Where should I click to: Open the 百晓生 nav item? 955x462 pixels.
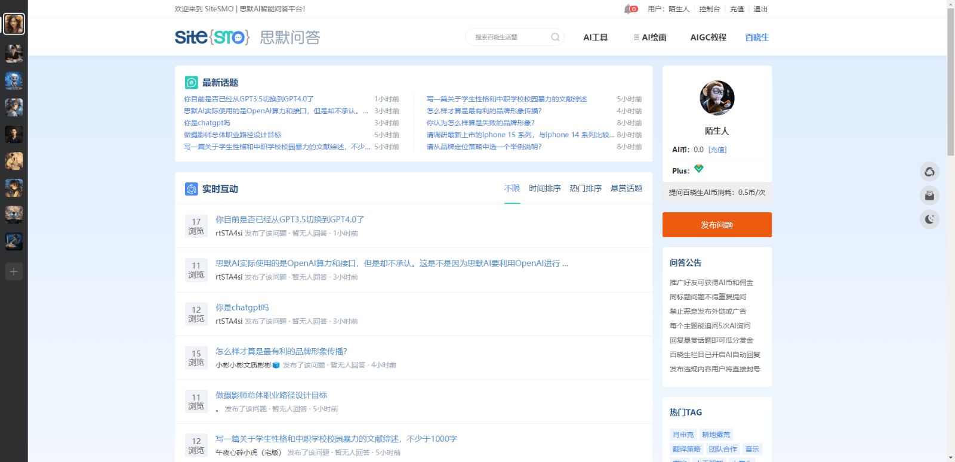tap(757, 37)
